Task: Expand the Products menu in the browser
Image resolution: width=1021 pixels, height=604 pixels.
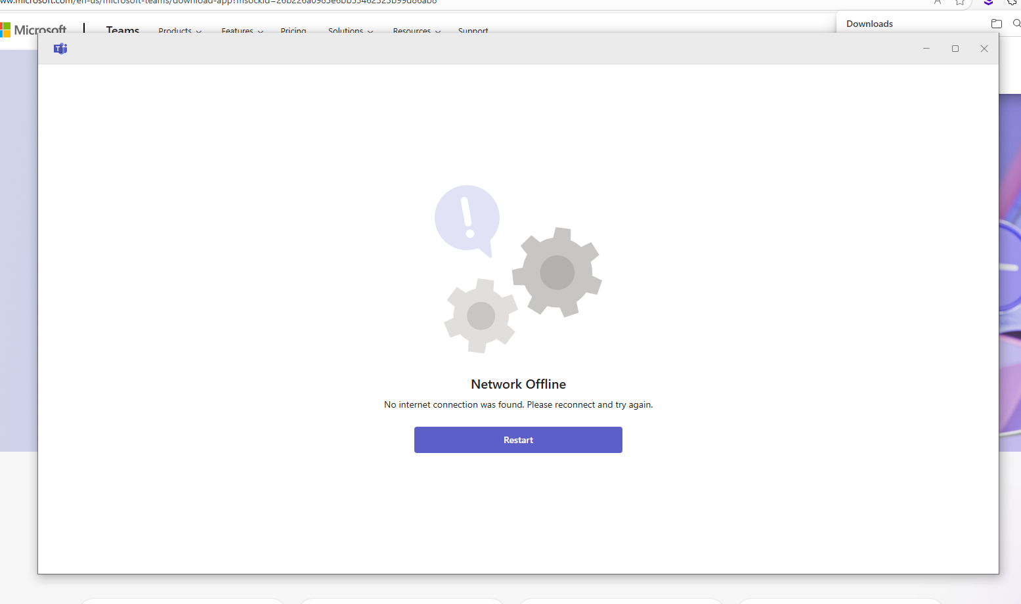Action: [x=180, y=31]
